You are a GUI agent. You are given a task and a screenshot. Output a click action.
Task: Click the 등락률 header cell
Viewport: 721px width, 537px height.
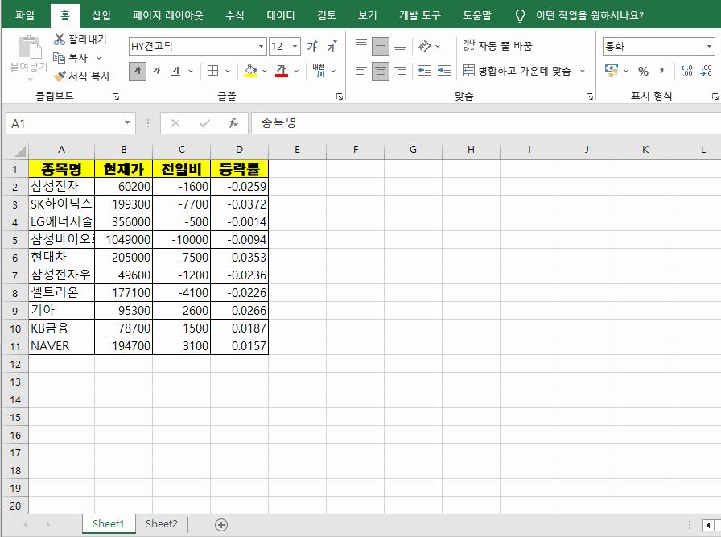239,169
